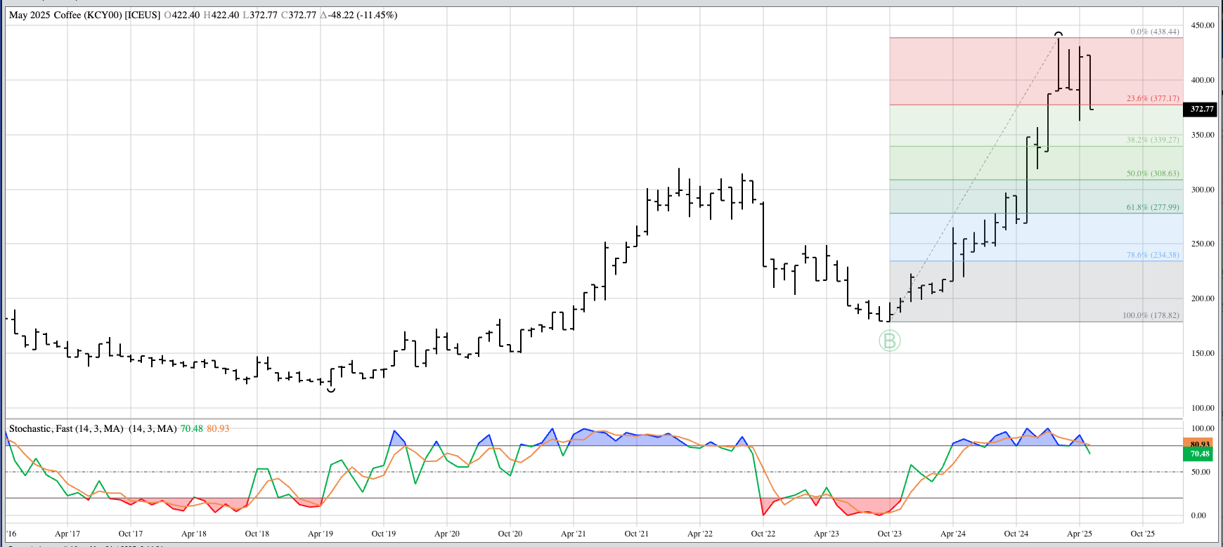This screenshot has height=547, width=1223.
Task: Click the Oct '24 date on time axis
Action: pos(1016,534)
